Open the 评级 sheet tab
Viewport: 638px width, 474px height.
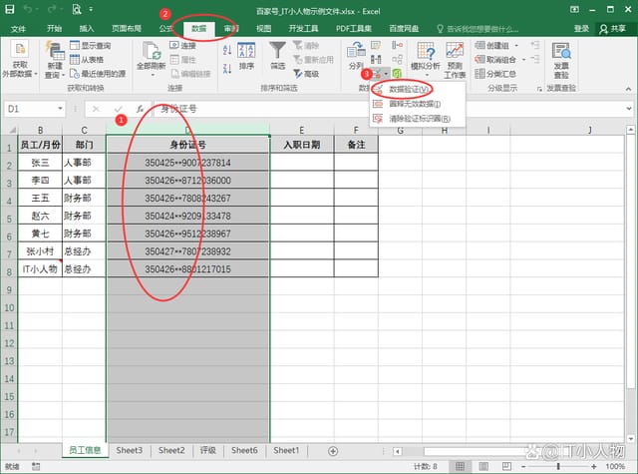click(208, 450)
